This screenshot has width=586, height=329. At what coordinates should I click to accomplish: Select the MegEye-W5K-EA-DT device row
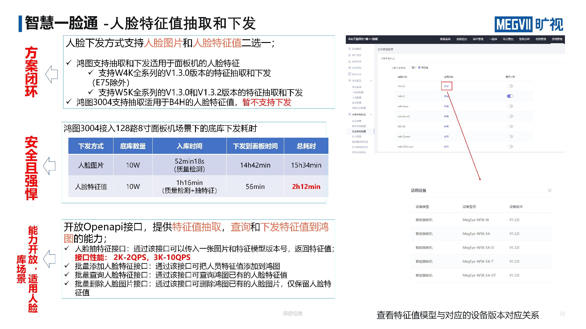coord(481,275)
